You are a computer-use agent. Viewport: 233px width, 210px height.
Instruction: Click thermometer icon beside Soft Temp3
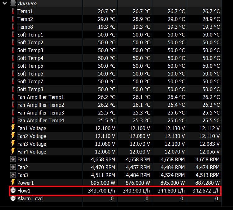pos(13,50)
